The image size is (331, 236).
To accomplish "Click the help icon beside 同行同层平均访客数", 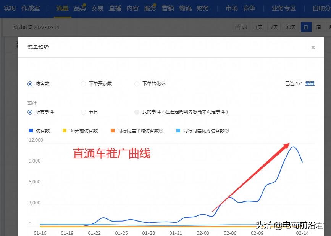I will point(160,131).
